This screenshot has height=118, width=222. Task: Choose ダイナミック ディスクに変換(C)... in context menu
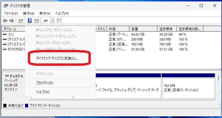coord(57,58)
